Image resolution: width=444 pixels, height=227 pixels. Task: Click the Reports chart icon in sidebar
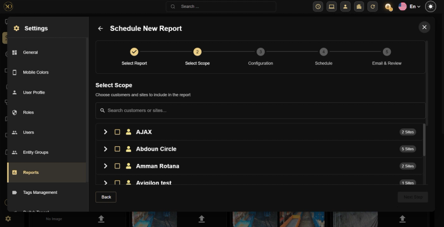coord(14,173)
